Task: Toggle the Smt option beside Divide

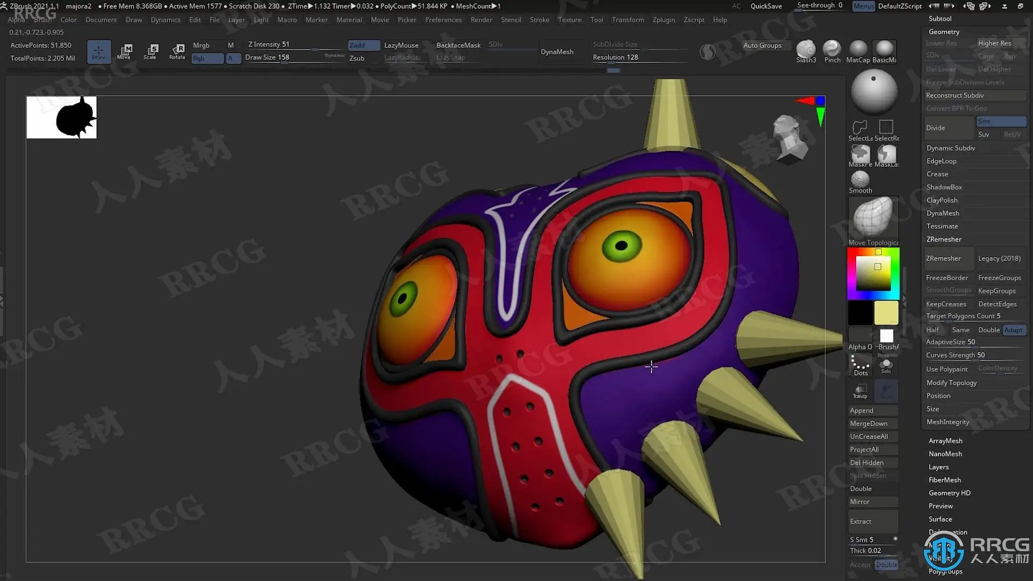Action: 1001,122
